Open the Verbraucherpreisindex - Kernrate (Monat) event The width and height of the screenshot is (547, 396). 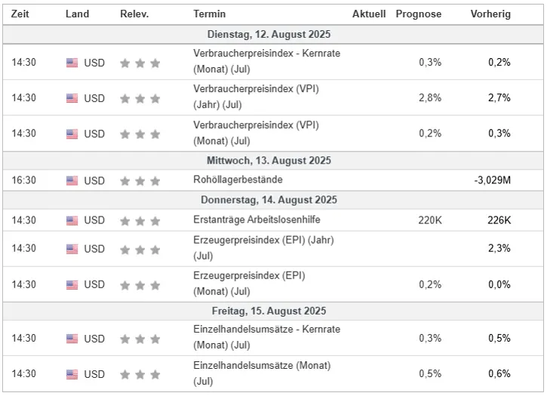point(267,61)
